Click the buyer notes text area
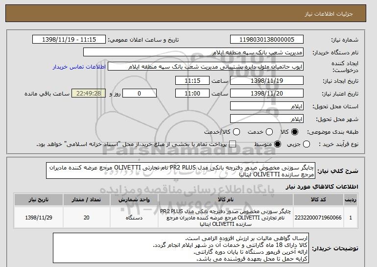 181,248
